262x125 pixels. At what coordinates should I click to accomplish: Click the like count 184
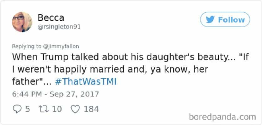91,109
